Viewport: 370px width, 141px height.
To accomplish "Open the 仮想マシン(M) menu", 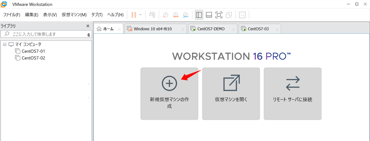I will coord(74,15).
